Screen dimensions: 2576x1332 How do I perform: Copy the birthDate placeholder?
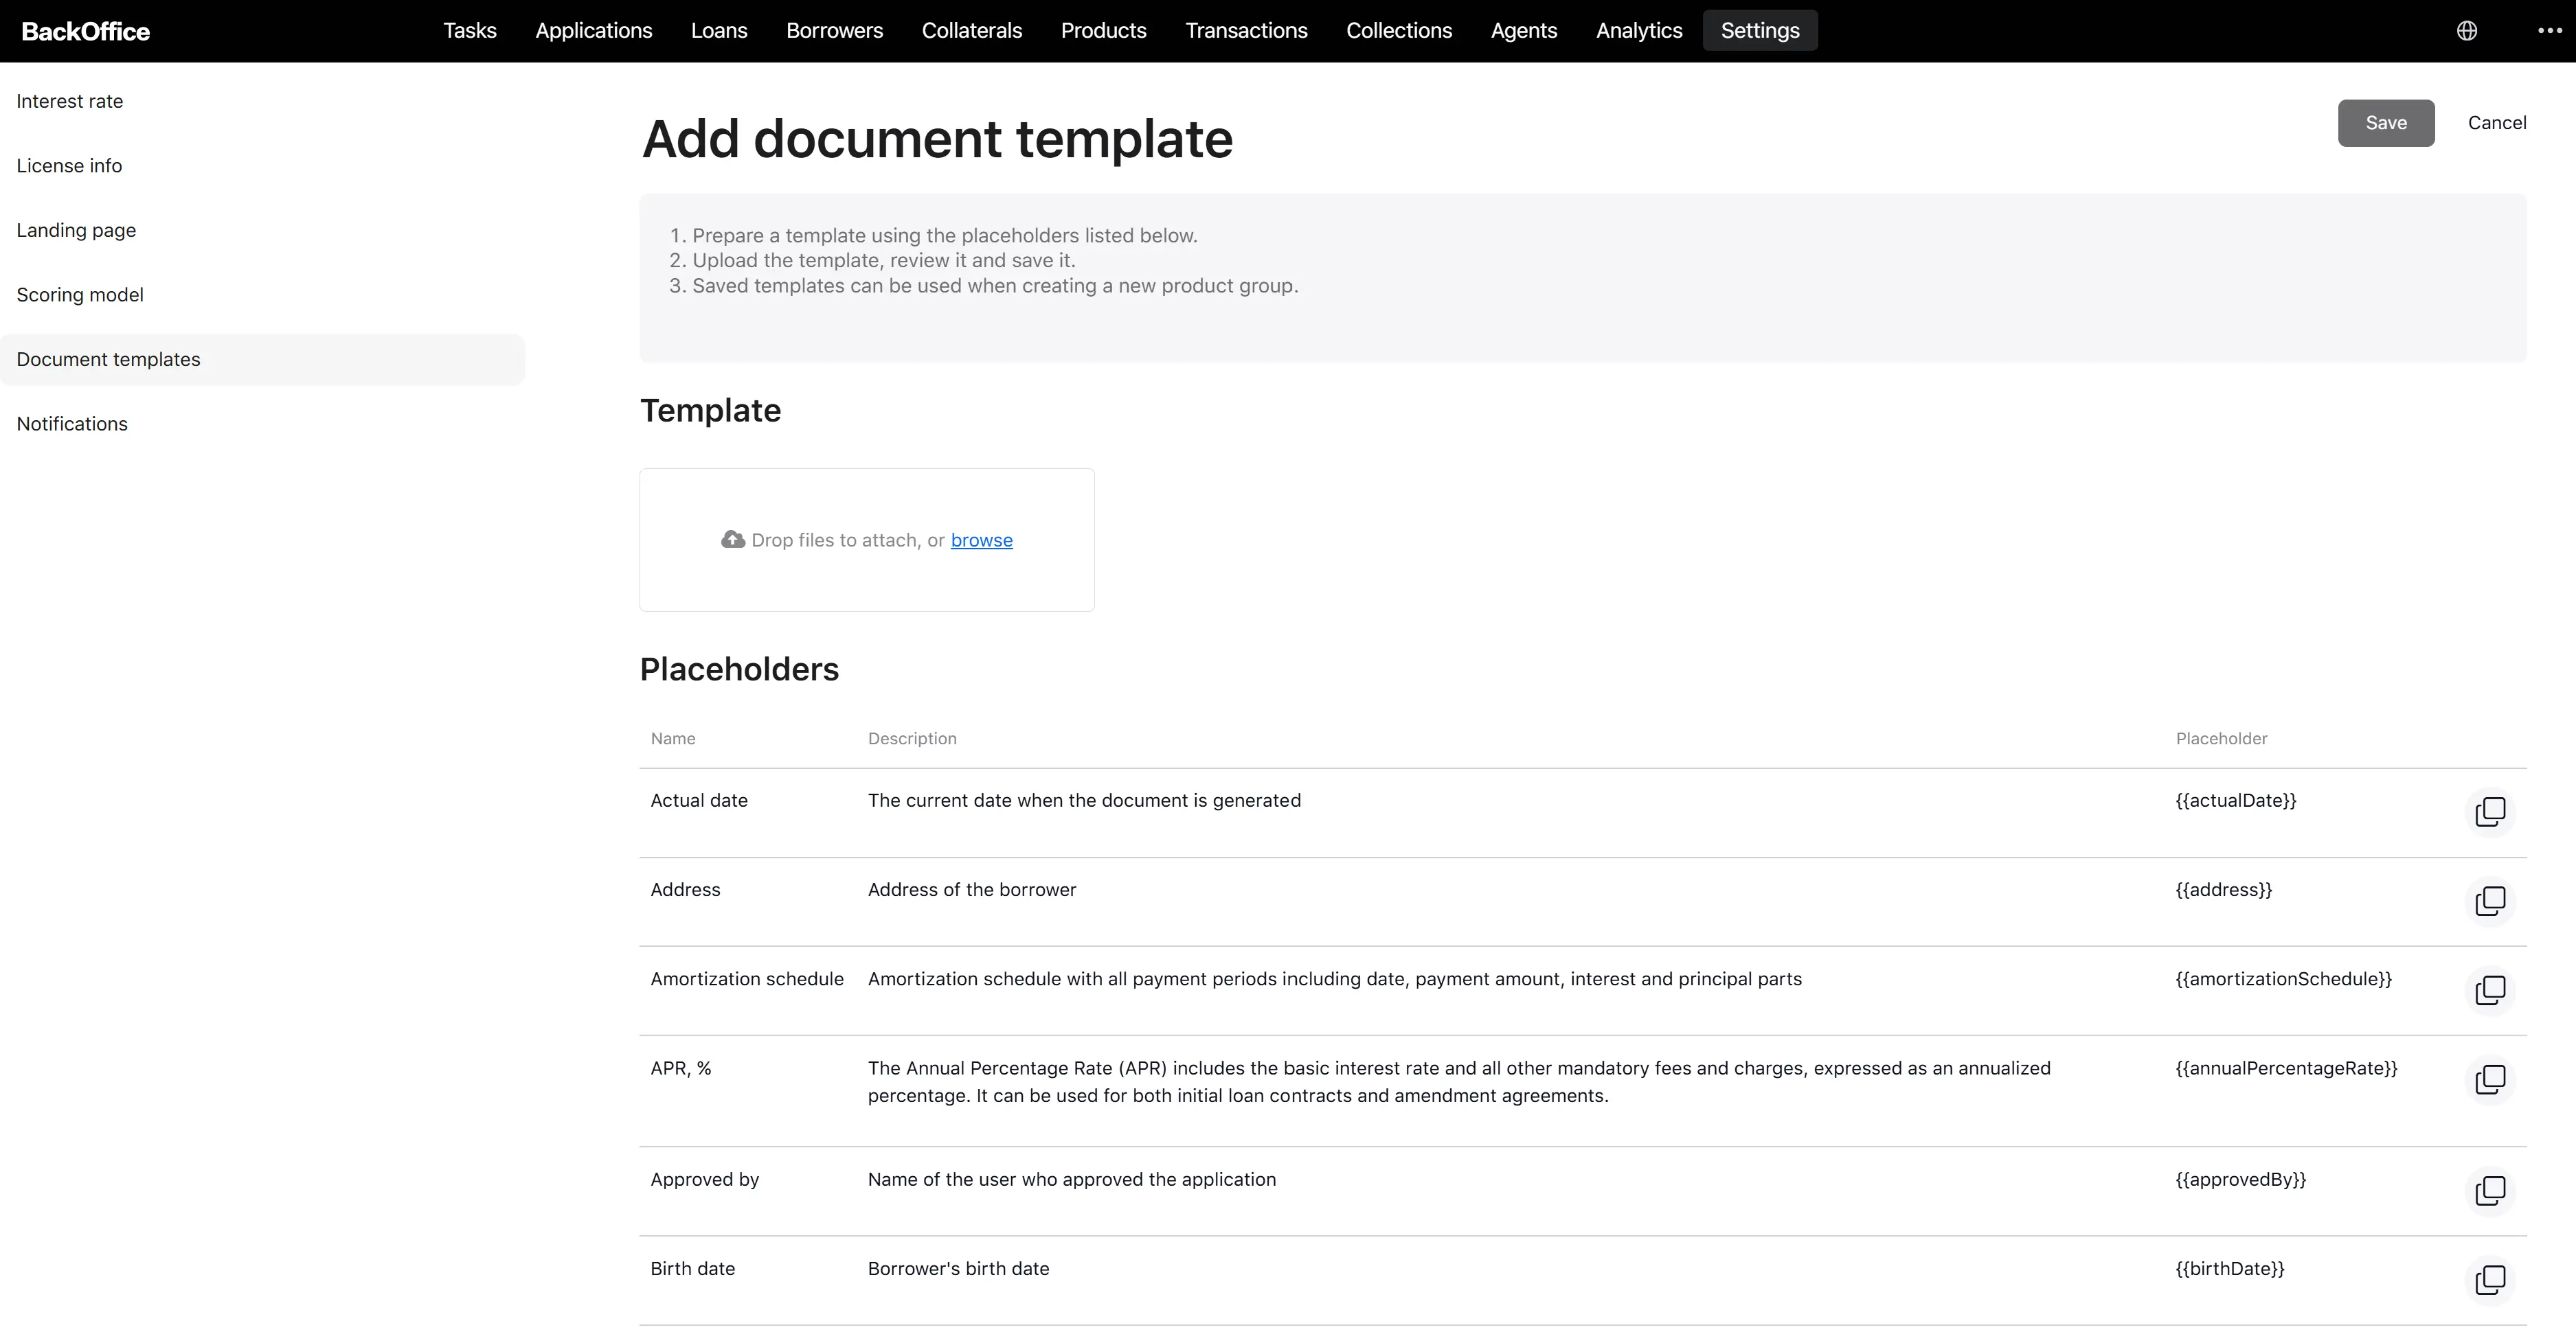(2490, 1279)
